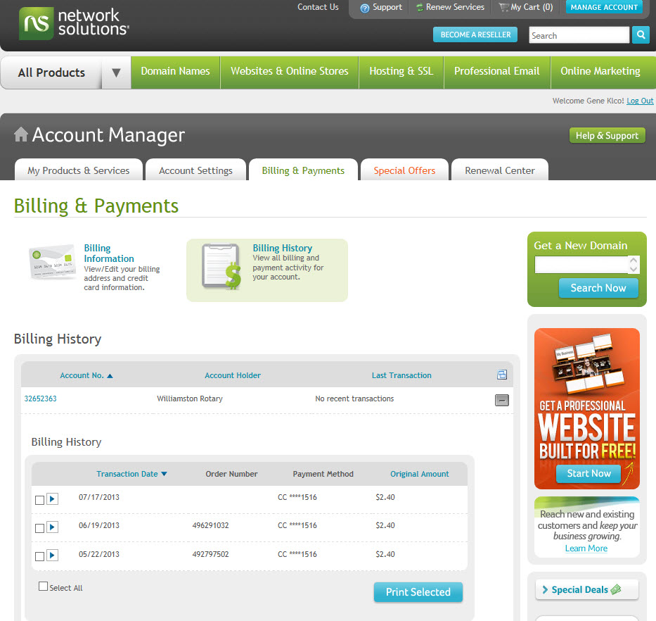
Task: Expand the Special Deals section
Action: pyautogui.click(x=586, y=589)
